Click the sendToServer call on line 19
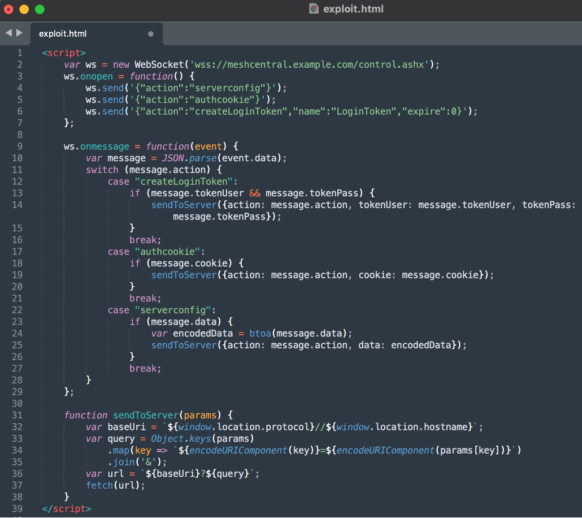Viewport: 582px width, 518px height. (x=184, y=275)
